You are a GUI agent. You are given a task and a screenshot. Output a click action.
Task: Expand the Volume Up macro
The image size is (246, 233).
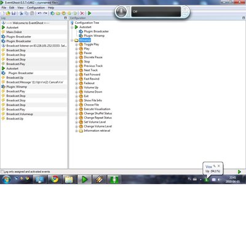coord(76,88)
